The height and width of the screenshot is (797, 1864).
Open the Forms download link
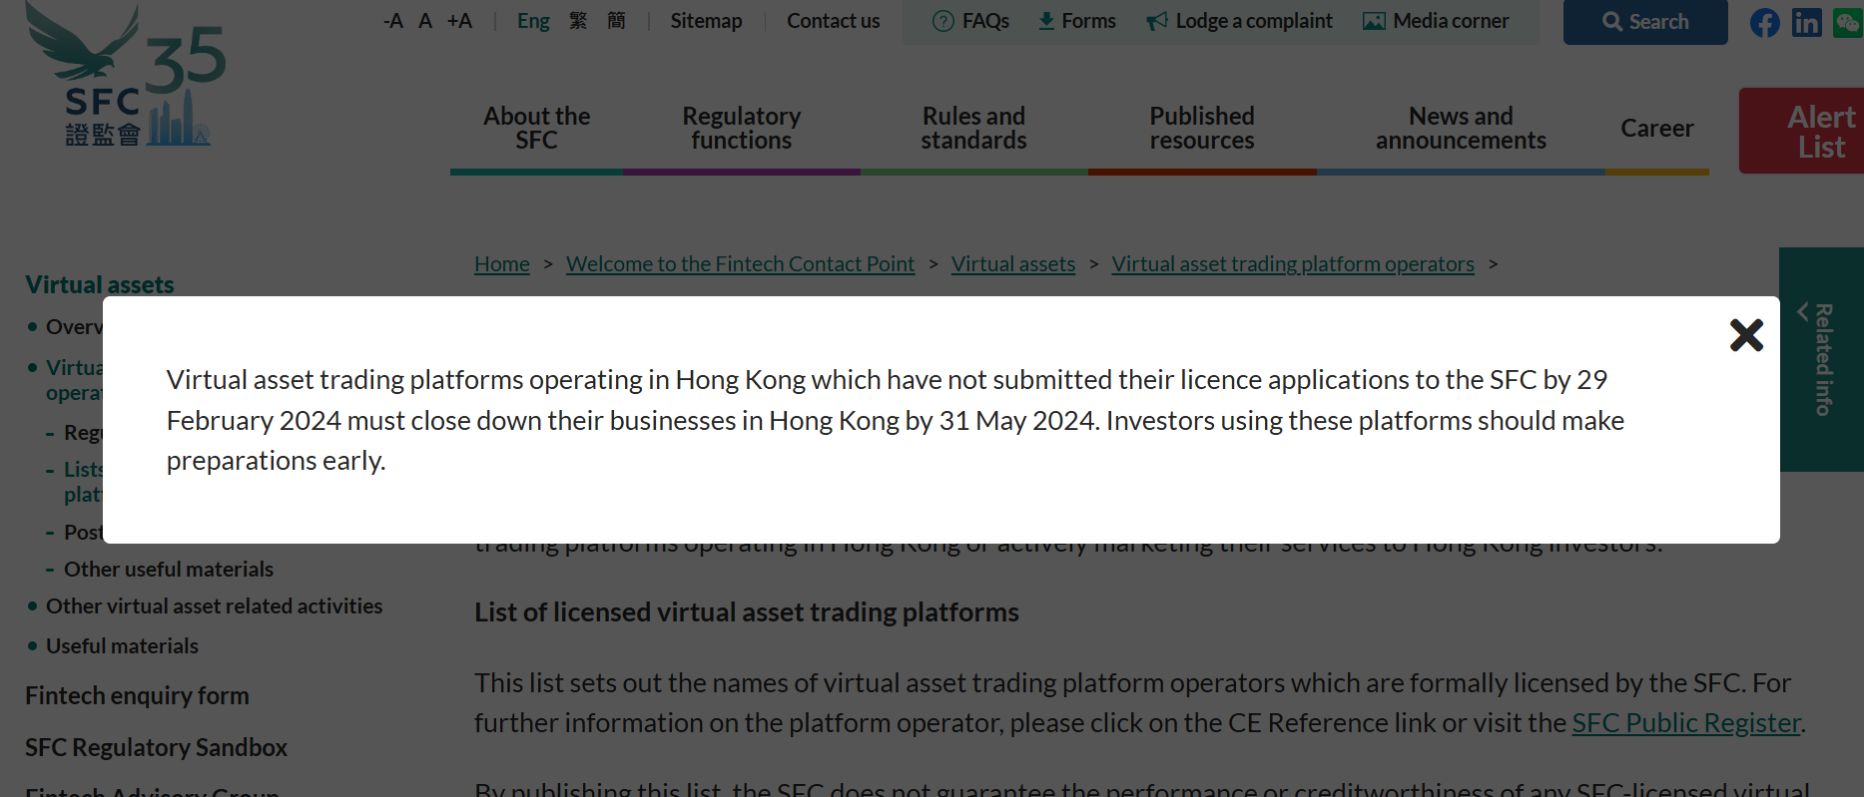click(1076, 21)
